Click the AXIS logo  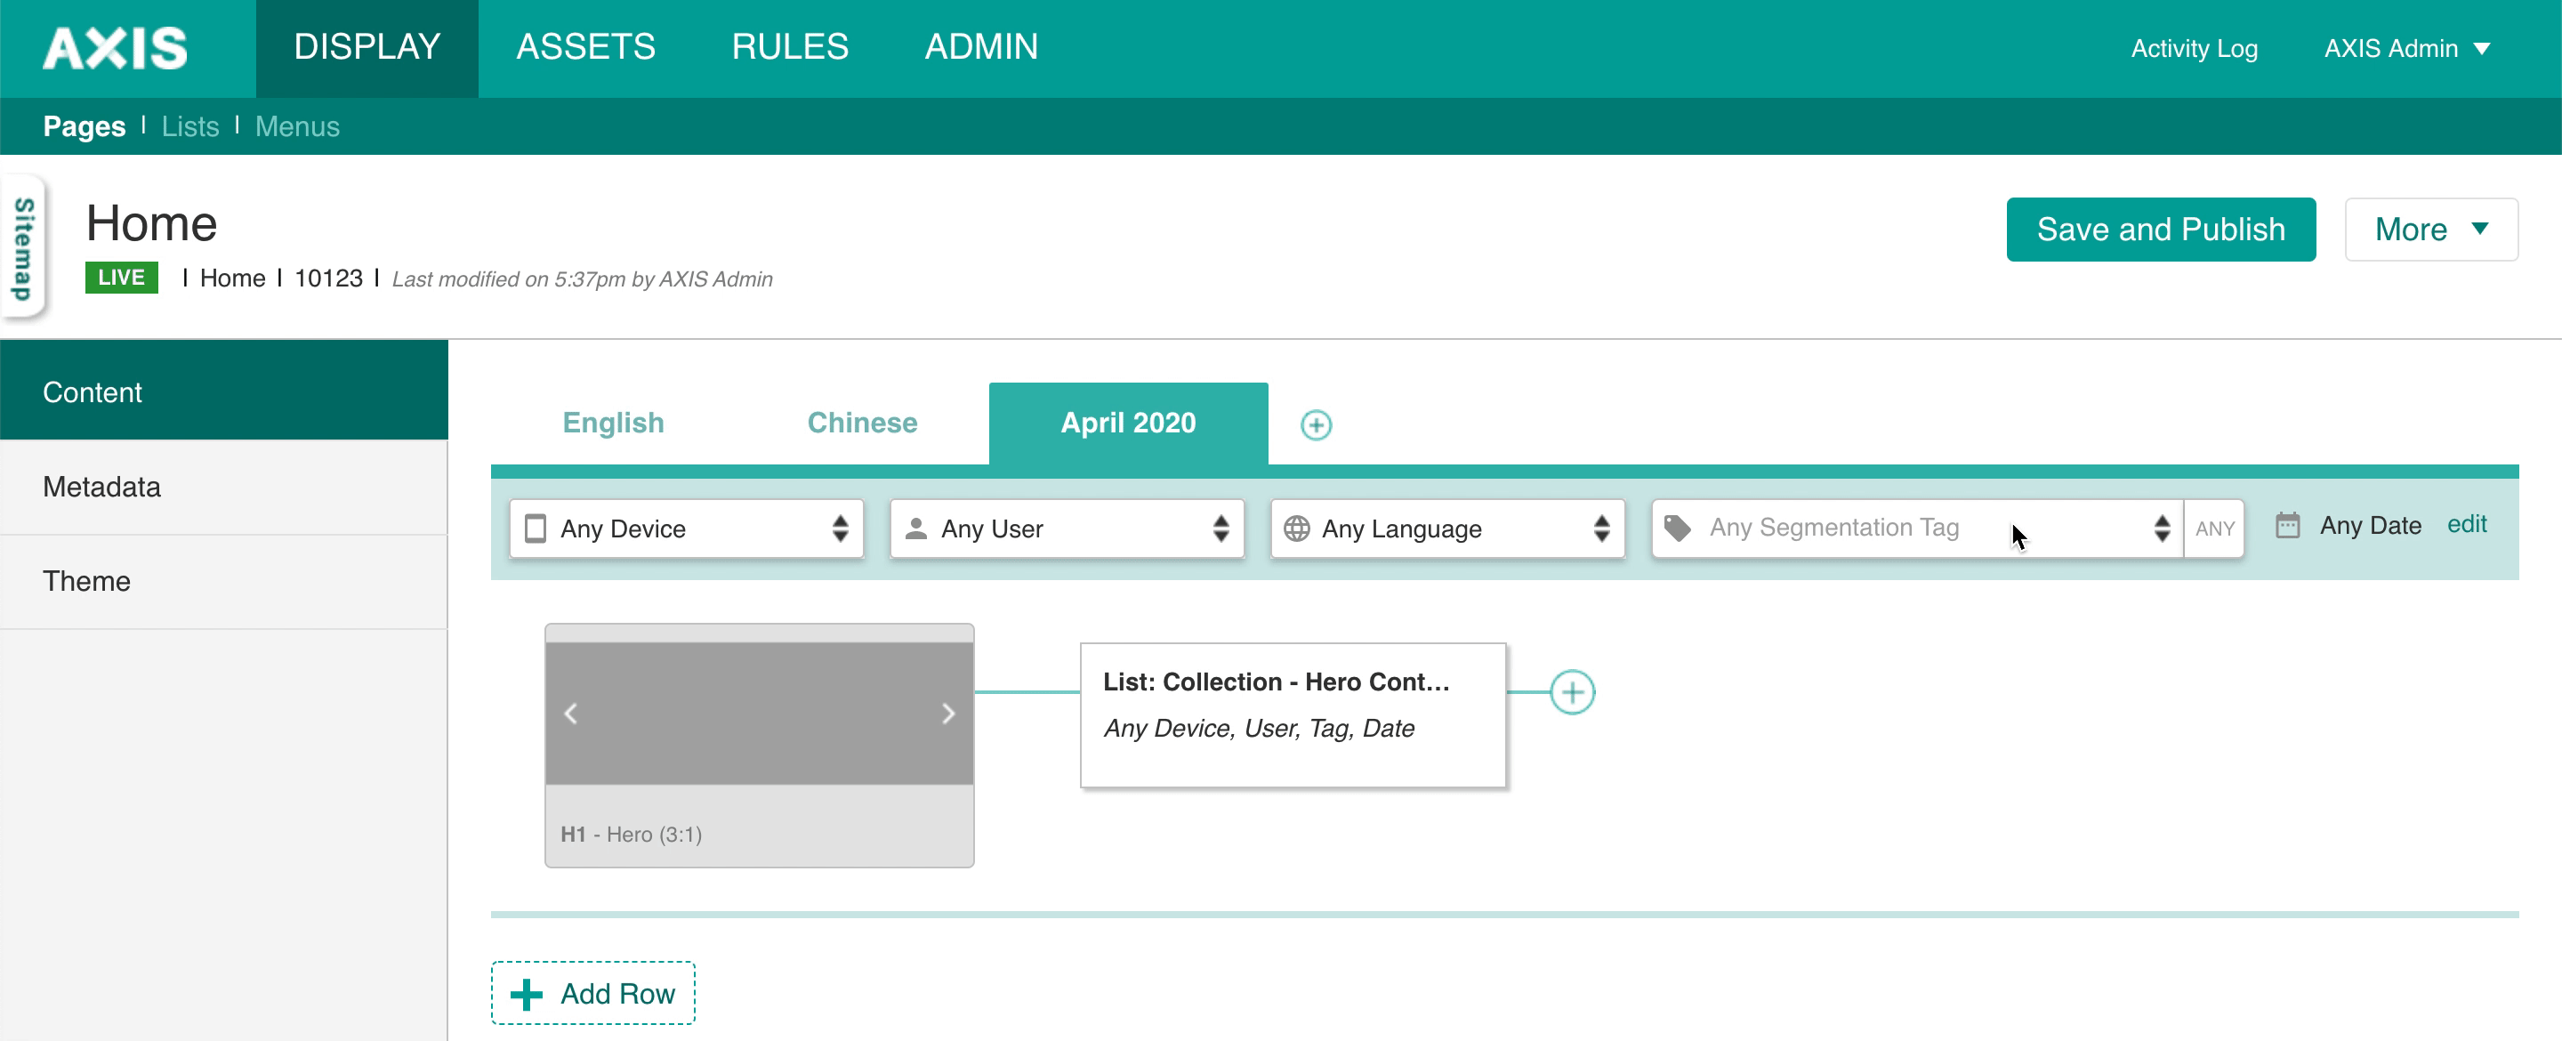click(116, 48)
